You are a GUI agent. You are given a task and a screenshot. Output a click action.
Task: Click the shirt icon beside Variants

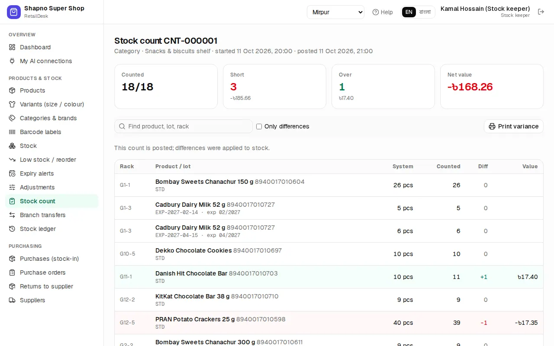pyautogui.click(x=12, y=104)
